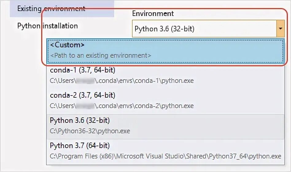Choose Python 3.7 (64-bit) environment
The width and height of the screenshot is (291, 172).
80,145
